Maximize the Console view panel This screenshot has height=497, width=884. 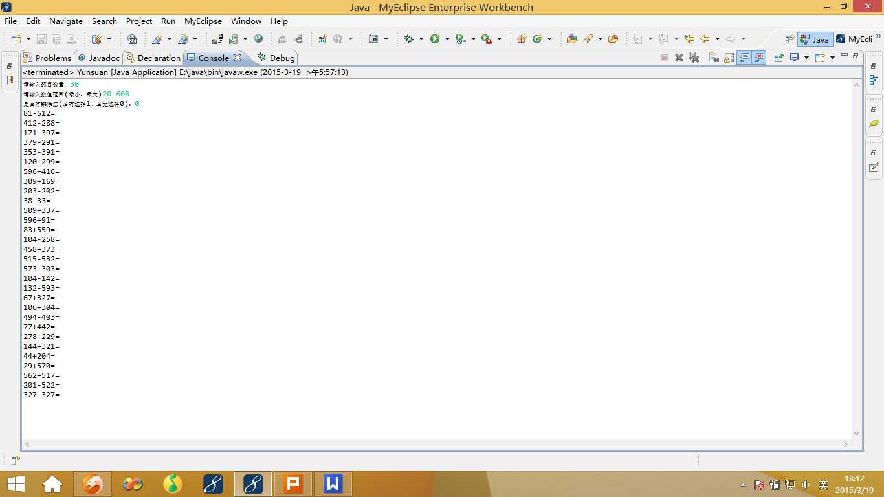(856, 56)
